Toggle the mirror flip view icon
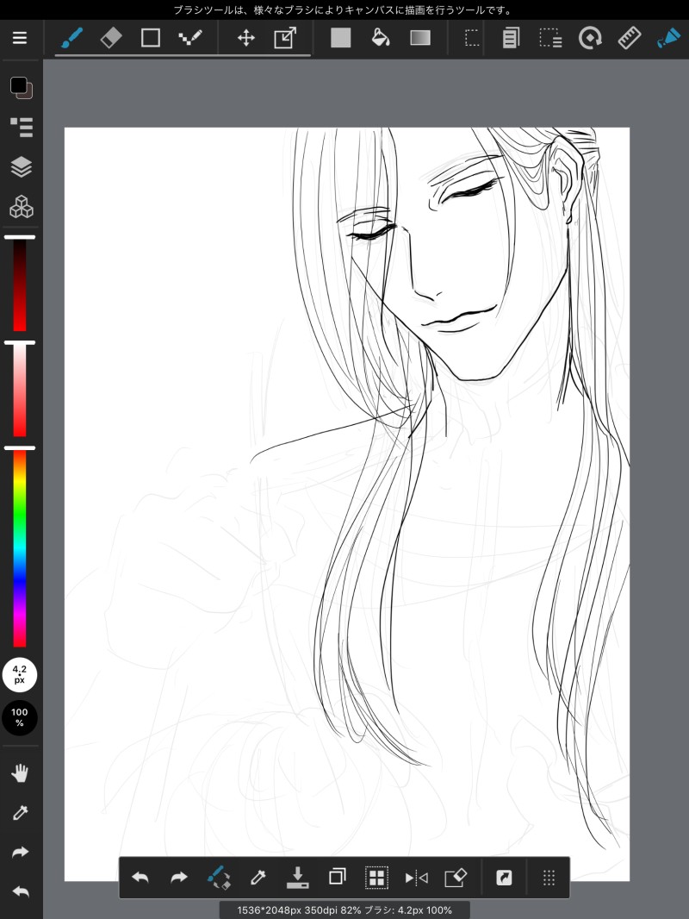The height and width of the screenshot is (919, 689). pyautogui.click(x=416, y=878)
